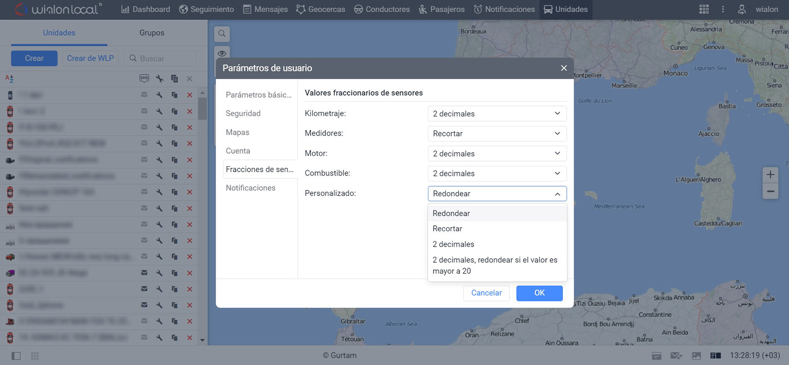Click the SMS icon in list header
Screen dimensions: 789x365
pyautogui.click(x=144, y=78)
